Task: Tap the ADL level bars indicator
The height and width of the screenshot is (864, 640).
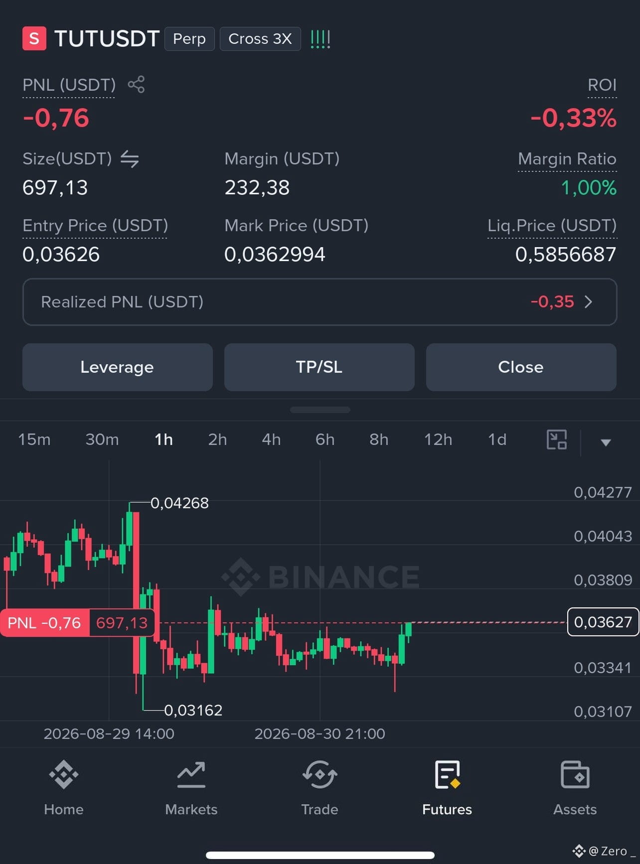Action: click(320, 39)
